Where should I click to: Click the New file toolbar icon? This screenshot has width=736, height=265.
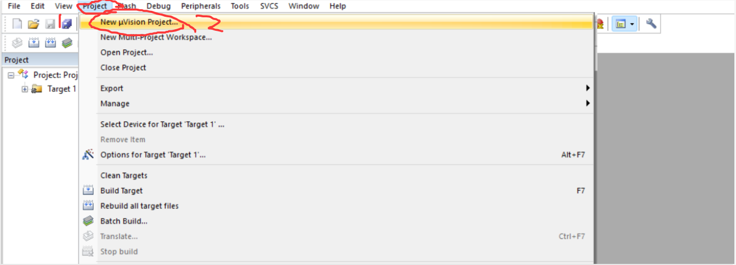[17, 24]
